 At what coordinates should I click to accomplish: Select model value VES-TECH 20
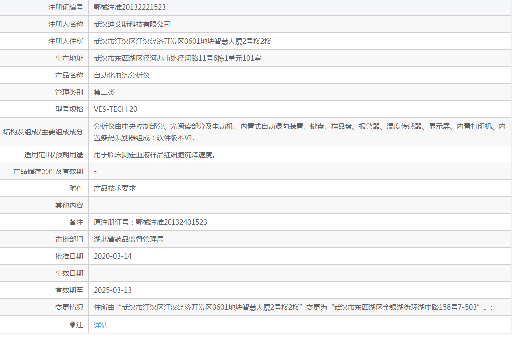(x=116, y=109)
